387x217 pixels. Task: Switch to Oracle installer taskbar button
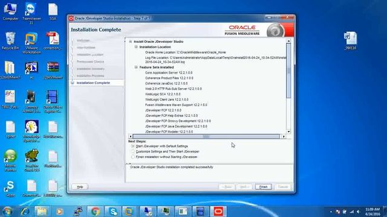218,212
